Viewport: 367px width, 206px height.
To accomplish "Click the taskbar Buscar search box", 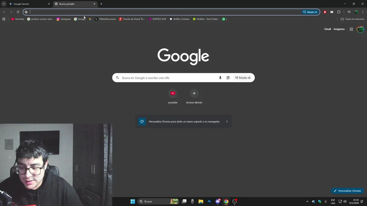I will pos(158,201).
